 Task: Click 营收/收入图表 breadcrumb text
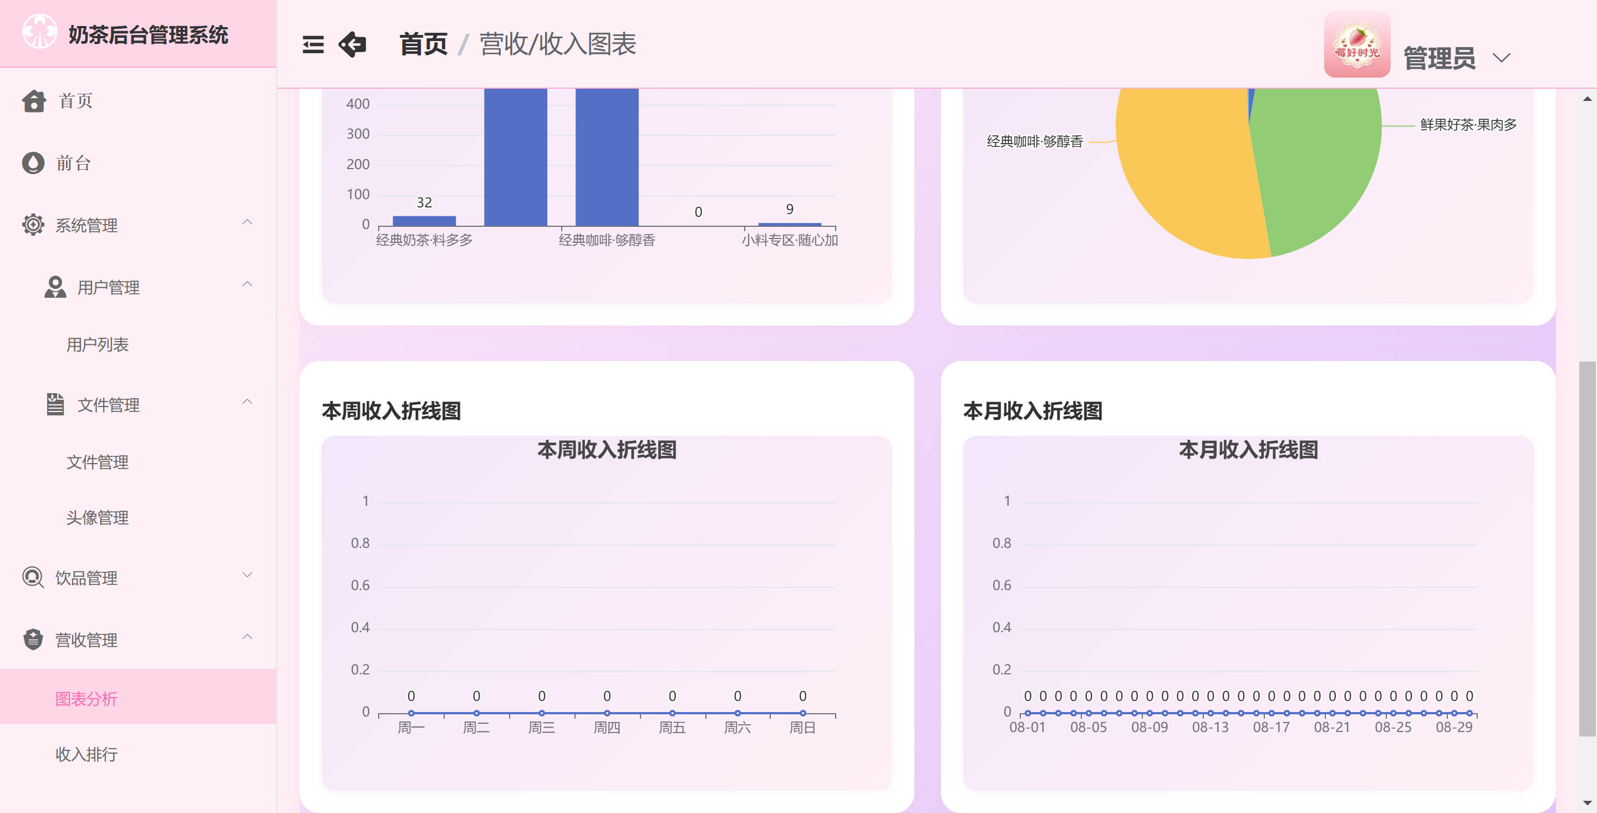(x=557, y=45)
